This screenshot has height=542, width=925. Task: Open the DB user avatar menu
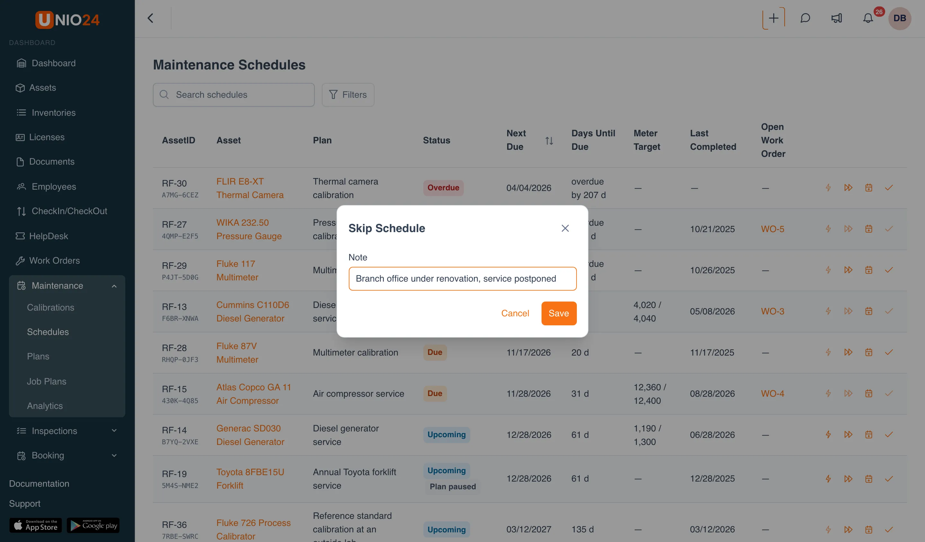pyautogui.click(x=900, y=18)
